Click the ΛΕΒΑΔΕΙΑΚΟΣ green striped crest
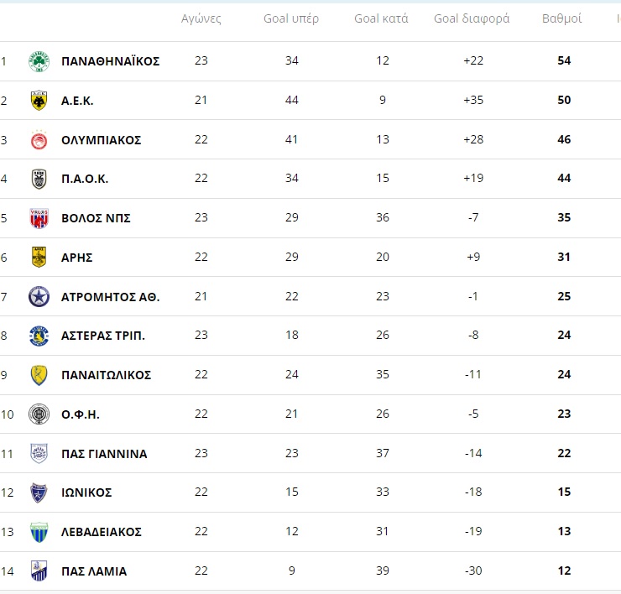The image size is (621, 594). coord(39,532)
